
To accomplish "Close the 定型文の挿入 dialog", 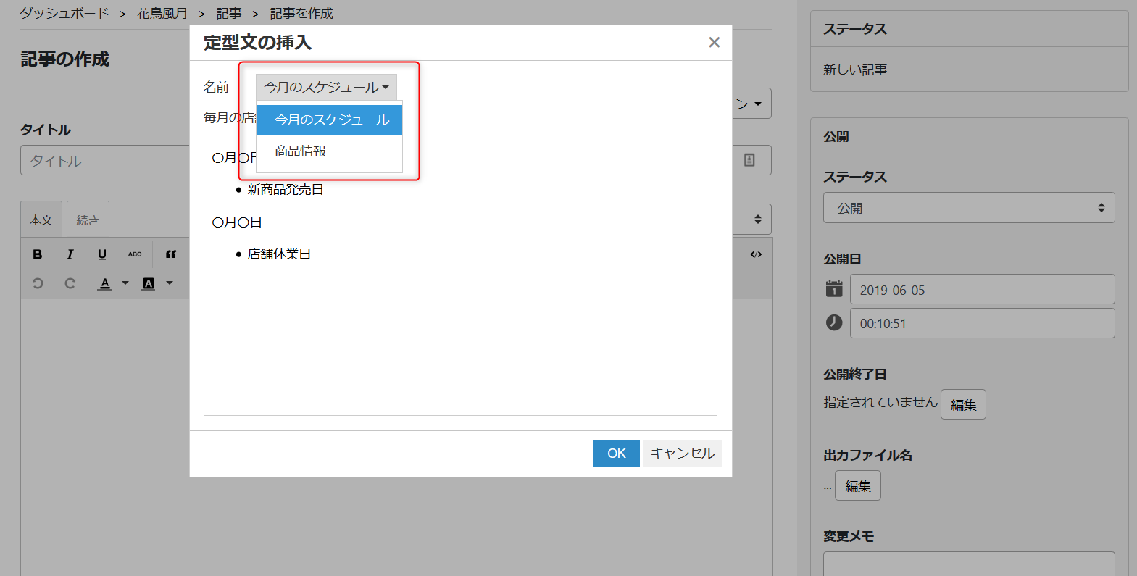I will tap(715, 42).
